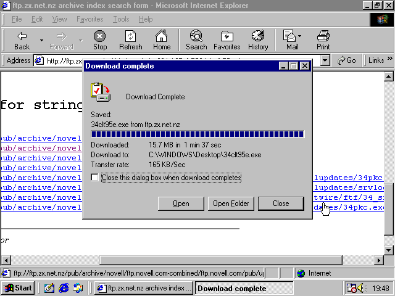The height and width of the screenshot is (296, 395).
Task: Click the horizontal scrollbar right arrow
Action: (378, 260)
